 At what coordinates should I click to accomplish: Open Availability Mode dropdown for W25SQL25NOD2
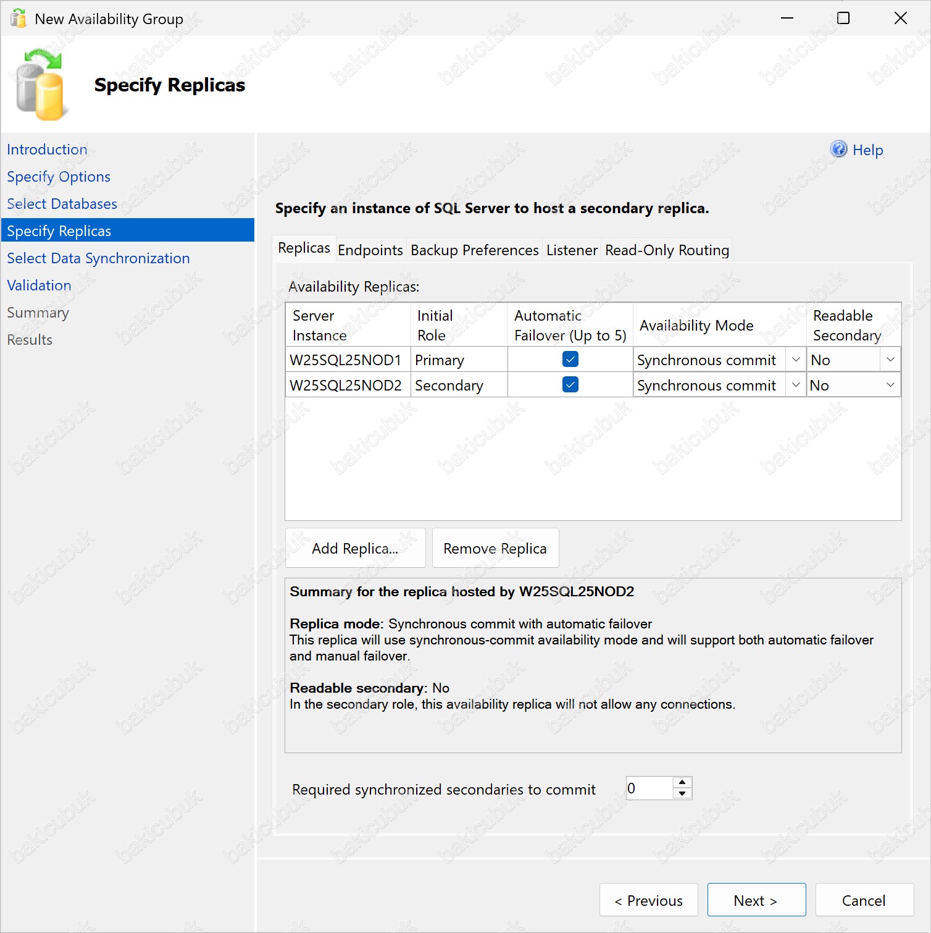pos(796,385)
